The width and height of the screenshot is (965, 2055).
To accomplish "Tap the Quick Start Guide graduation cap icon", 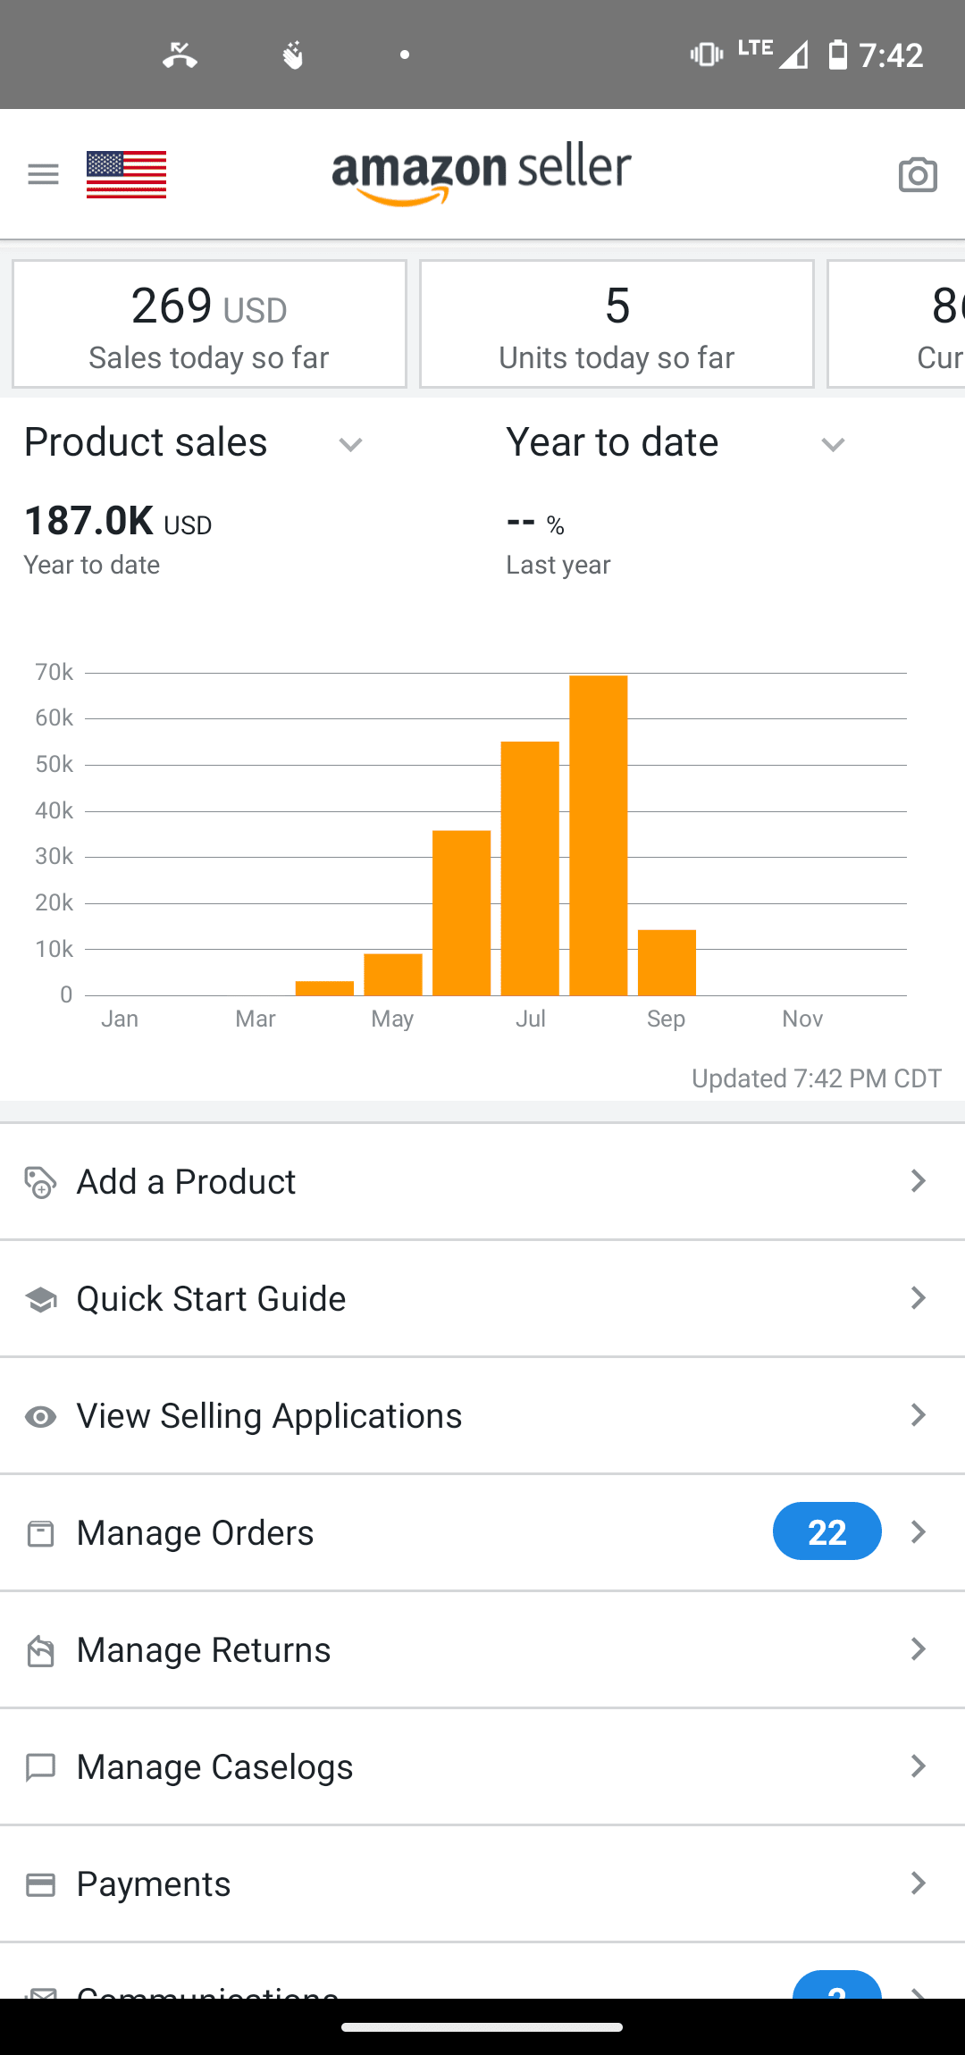I will pyautogui.click(x=40, y=1299).
